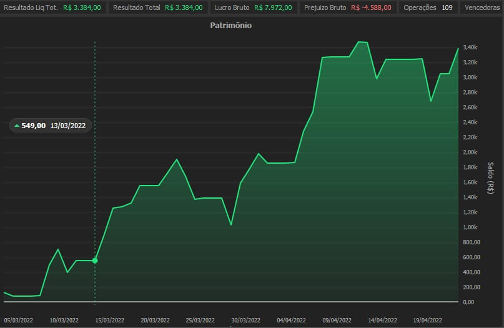Click the 05/03/2022 x-axis date label
504x328 pixels.
19,320
